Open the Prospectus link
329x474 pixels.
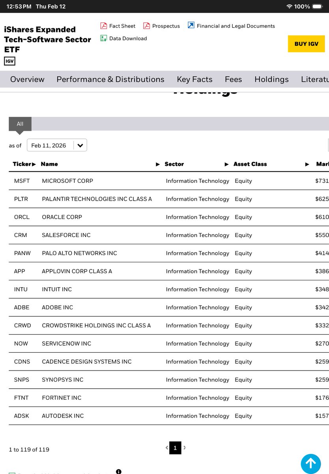[x=166, y=26]
